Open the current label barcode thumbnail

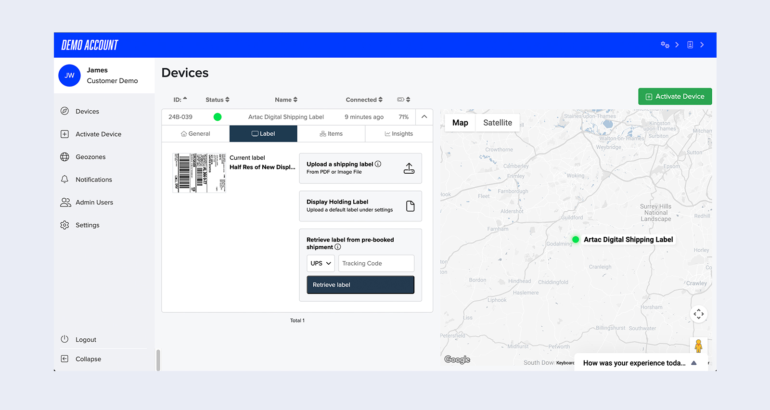[199, 173]
